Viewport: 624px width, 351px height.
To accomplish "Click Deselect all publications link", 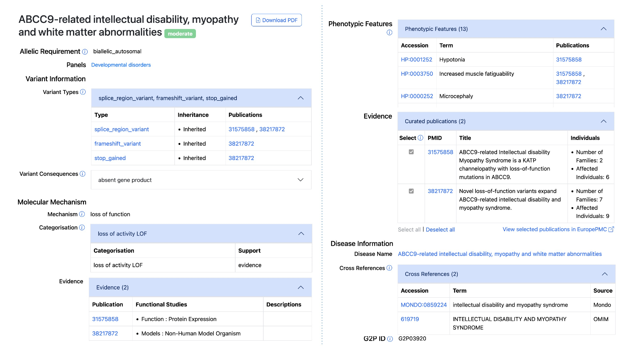I will [440, 230].
